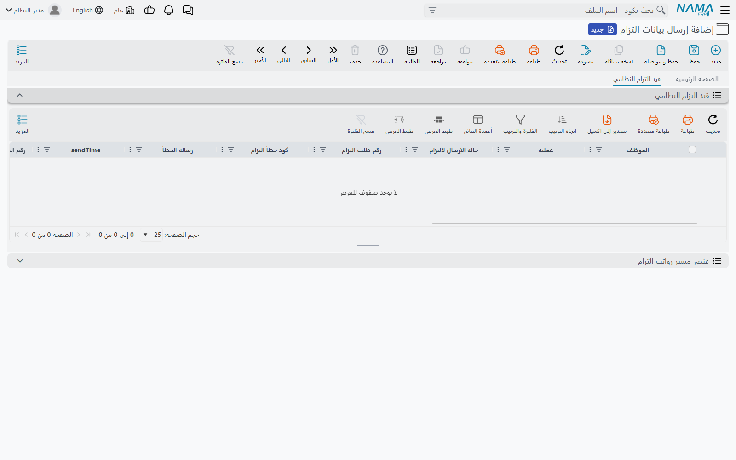Screen dimensions: 736x460
Task: Expand the عنصر مسير رواتب التزام section
Action: click(20, 261)
